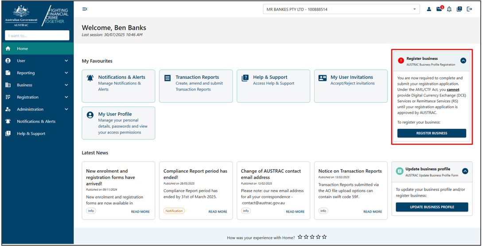This screenshot has height=246, width=483.
Task: Click the 'Welcome, Ben Banks' heading
Action: click(x=114, y=28)
